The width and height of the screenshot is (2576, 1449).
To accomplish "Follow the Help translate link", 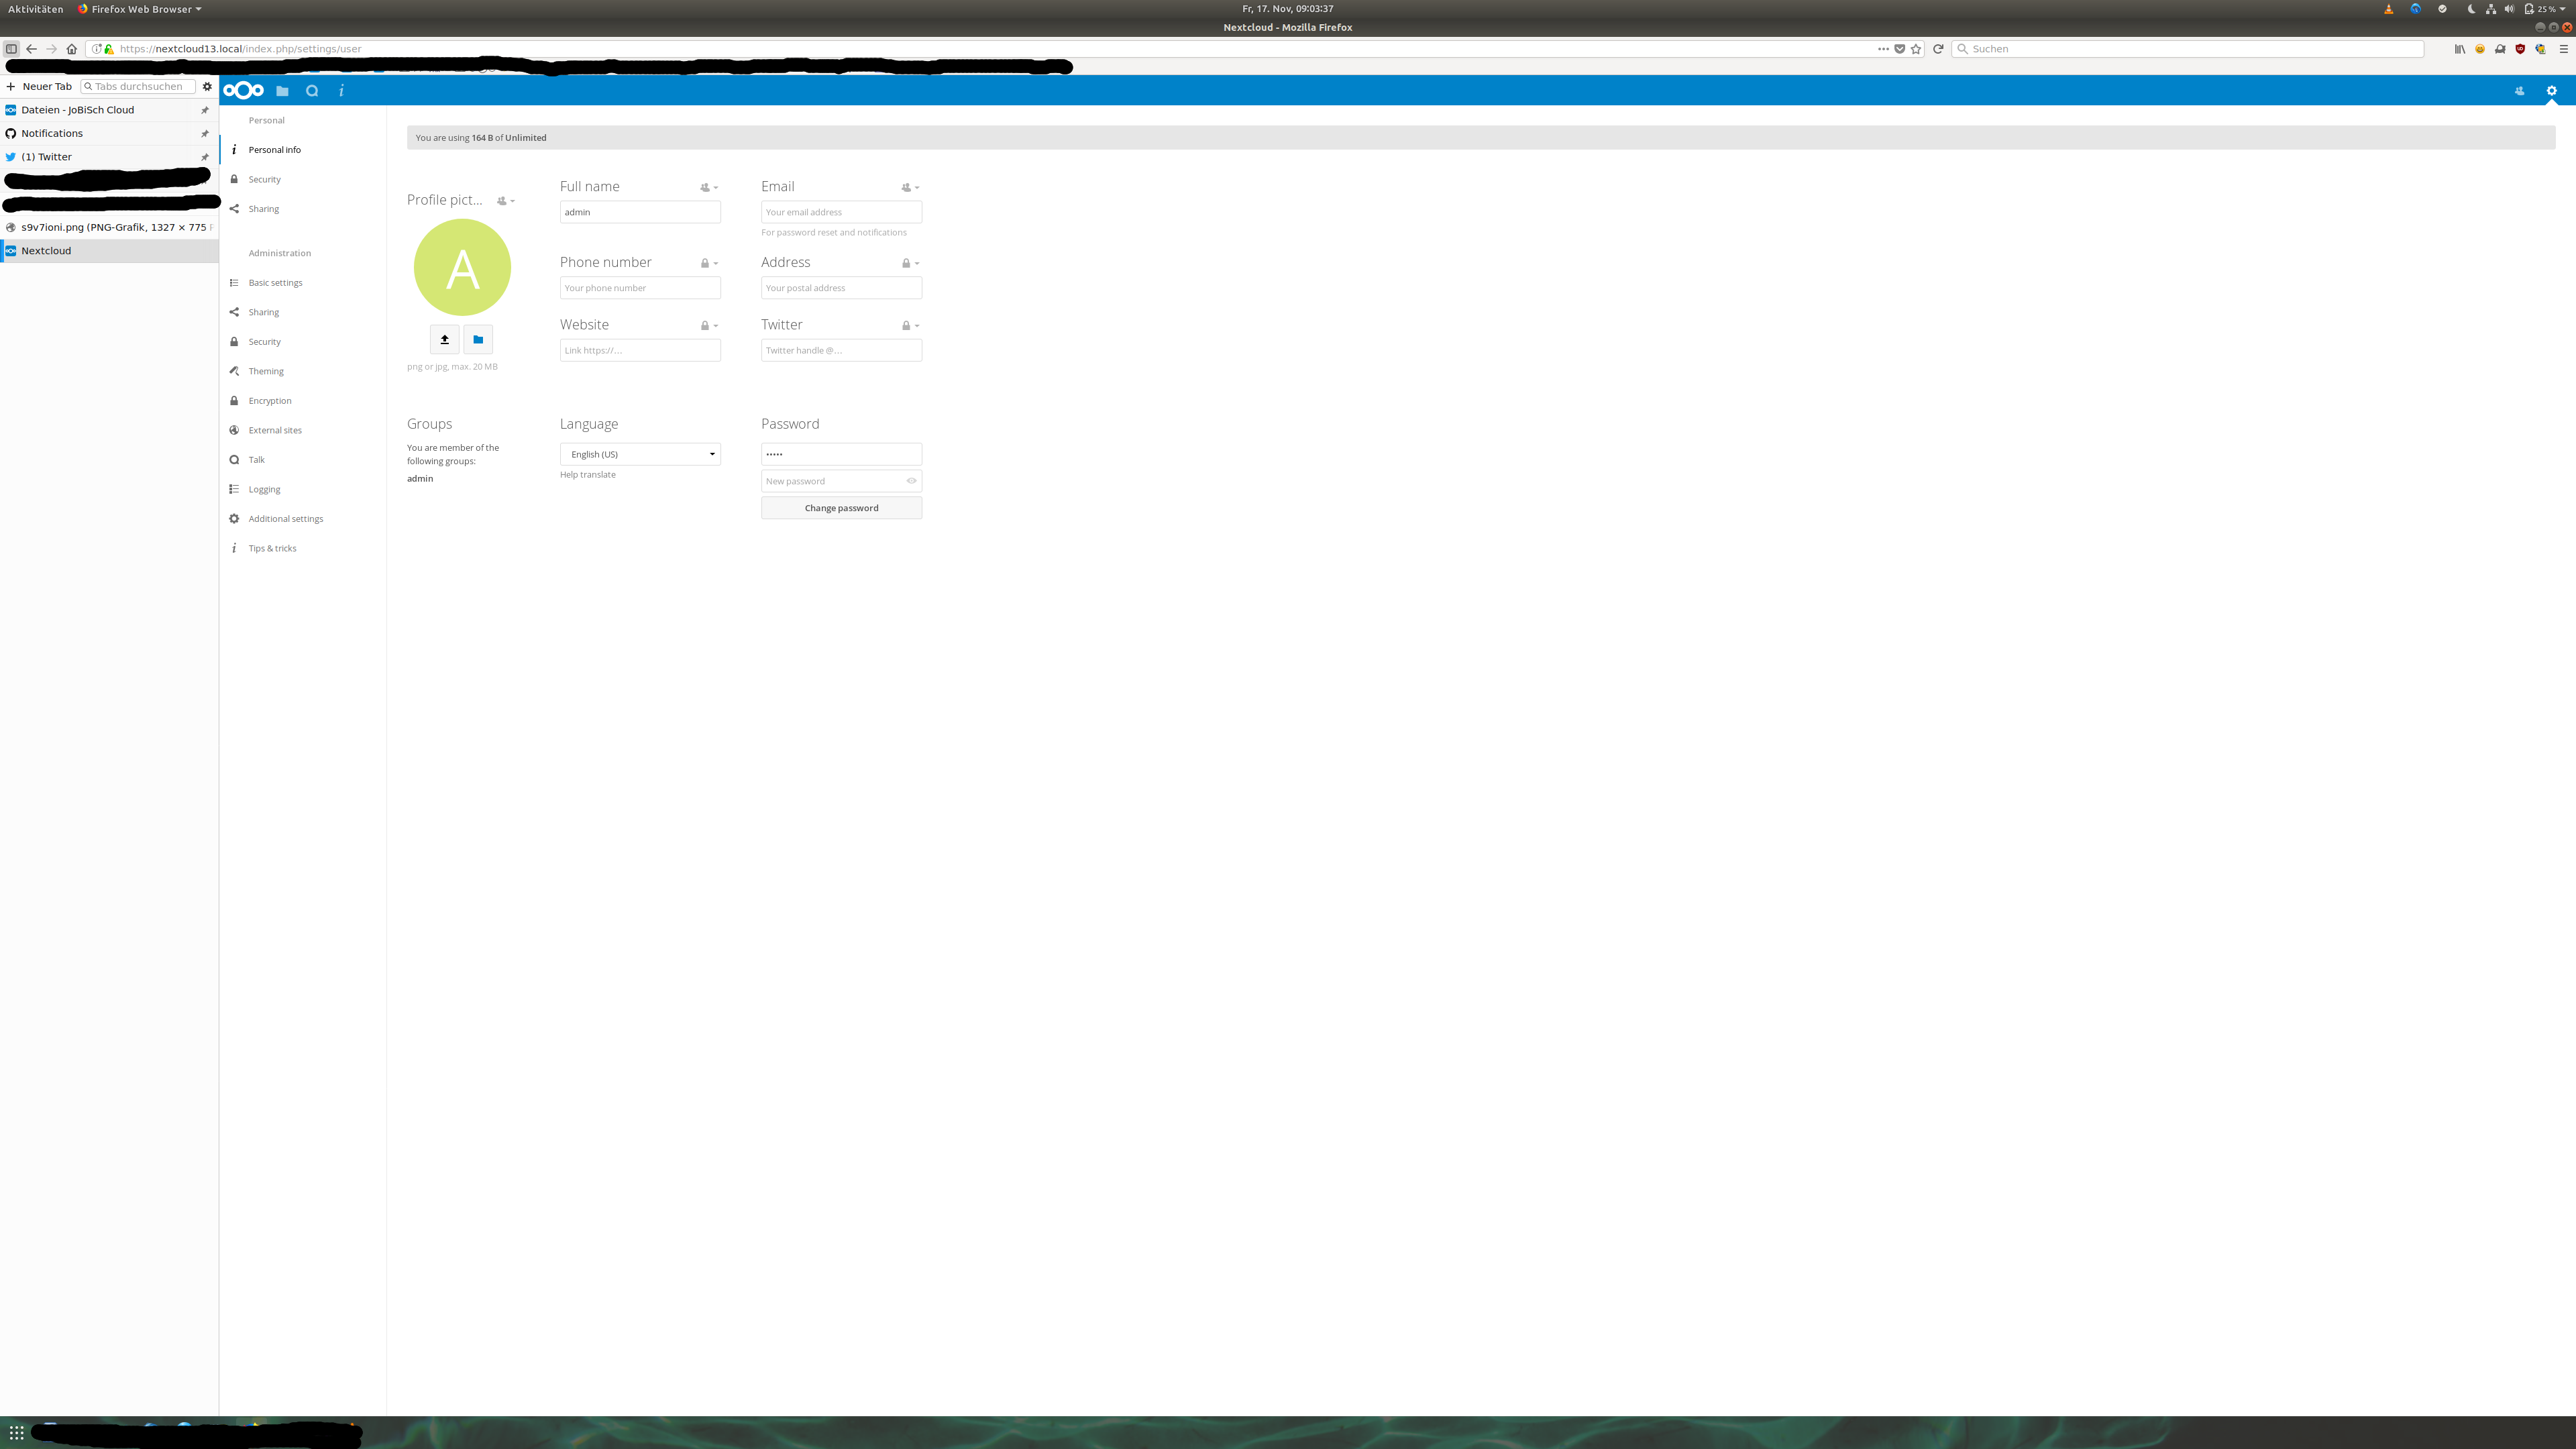I will 588,475.
